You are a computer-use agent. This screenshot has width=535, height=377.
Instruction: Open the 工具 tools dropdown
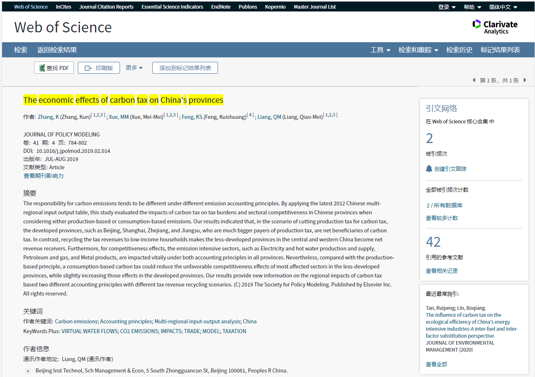click(381, 50)
